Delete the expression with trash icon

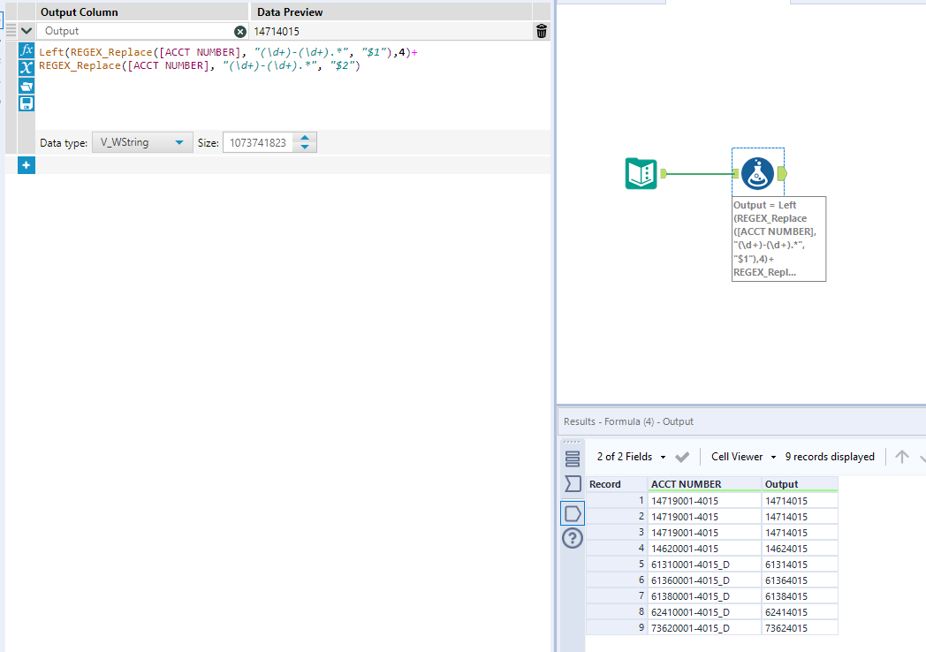tap(541, 31)
